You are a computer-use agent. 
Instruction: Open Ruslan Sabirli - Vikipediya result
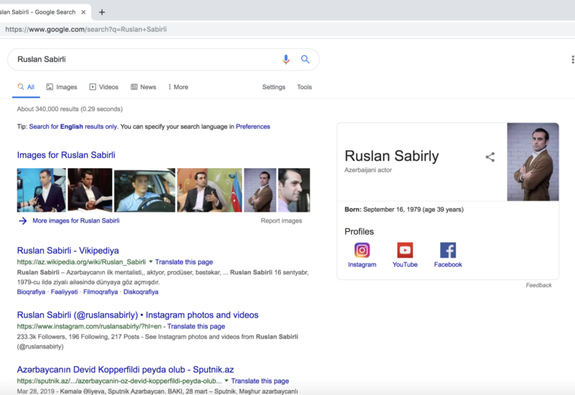(68, 251)
